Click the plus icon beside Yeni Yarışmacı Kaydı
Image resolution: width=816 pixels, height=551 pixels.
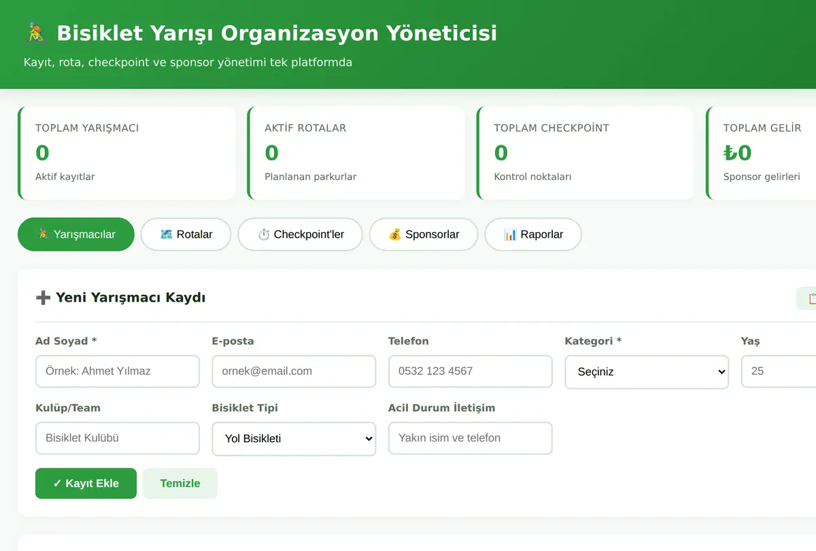point(43,298)
